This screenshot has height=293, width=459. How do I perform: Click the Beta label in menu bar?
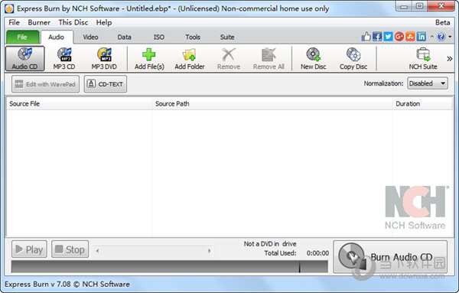[443, 22]
